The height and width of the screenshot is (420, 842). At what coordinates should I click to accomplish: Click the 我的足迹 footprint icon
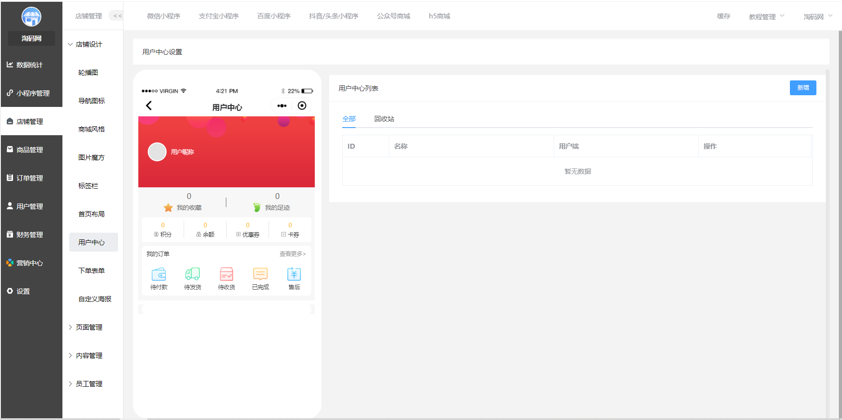tap(257, 208)
